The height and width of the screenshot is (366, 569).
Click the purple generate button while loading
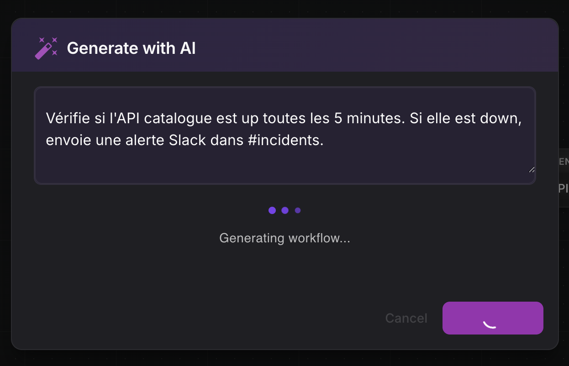[492, 318]
